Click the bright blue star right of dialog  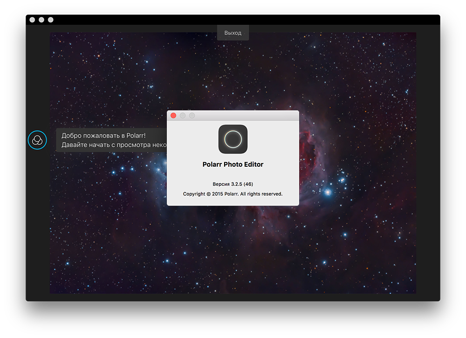[328, 192]
